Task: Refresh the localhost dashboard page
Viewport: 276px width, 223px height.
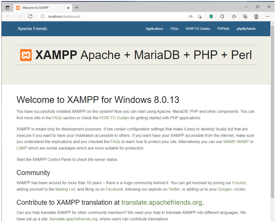Action: (30, 17)
